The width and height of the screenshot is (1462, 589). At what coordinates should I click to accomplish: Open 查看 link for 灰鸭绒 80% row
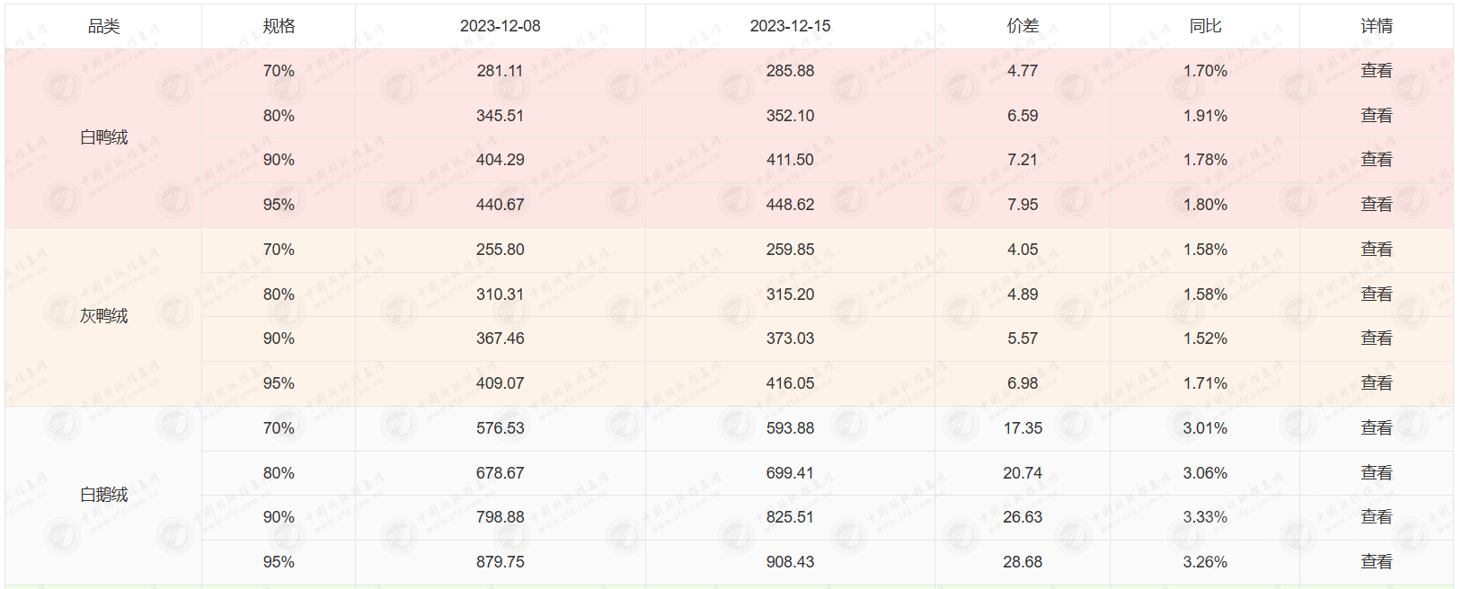pos(1376,294)
